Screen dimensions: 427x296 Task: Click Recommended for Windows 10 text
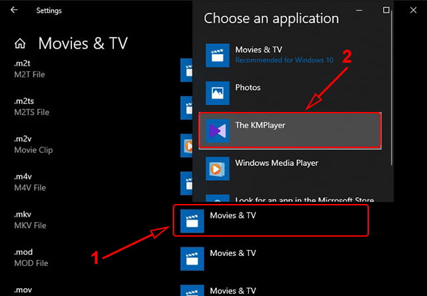click(x=284, y=60)
